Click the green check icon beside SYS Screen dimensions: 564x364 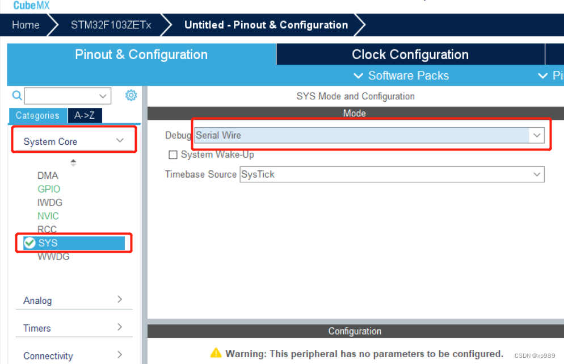coord(30,243)
